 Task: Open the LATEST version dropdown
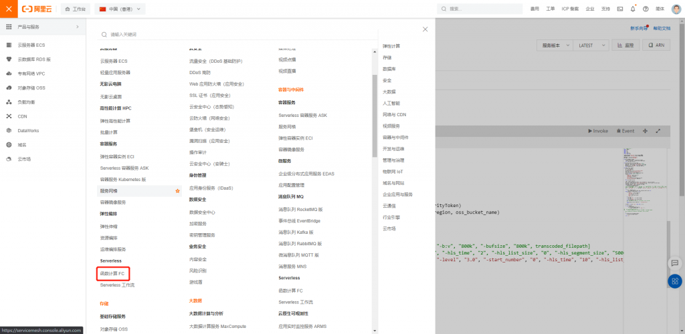tap(591, 45)
